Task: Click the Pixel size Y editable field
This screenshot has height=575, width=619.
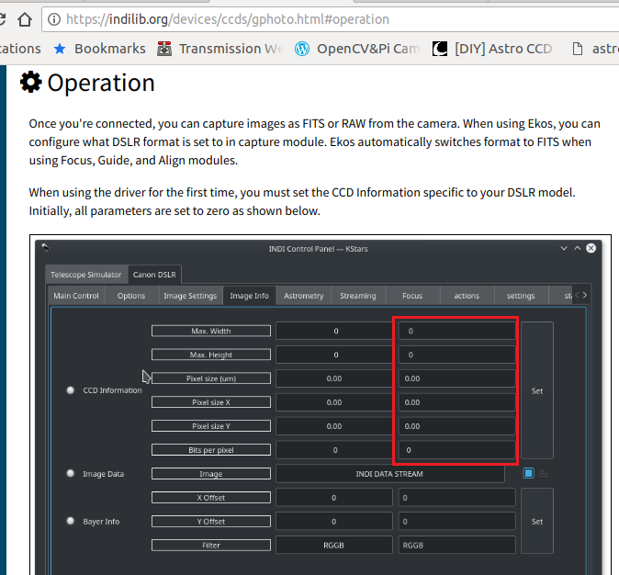Action: [x=456, y=426]
